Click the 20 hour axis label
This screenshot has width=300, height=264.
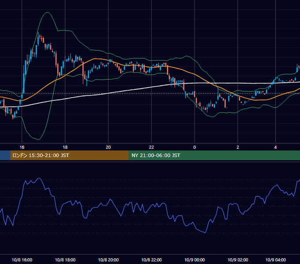[x=108, y=147]
